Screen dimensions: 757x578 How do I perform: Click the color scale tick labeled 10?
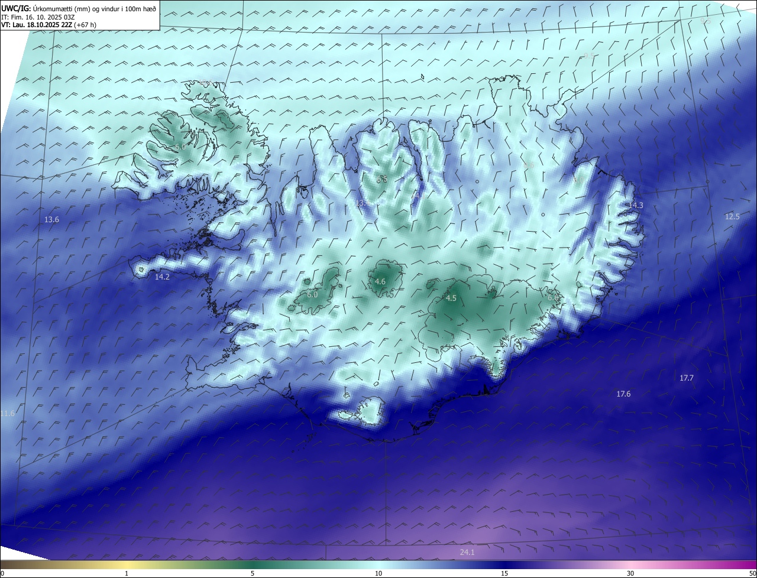coord(378,573)
